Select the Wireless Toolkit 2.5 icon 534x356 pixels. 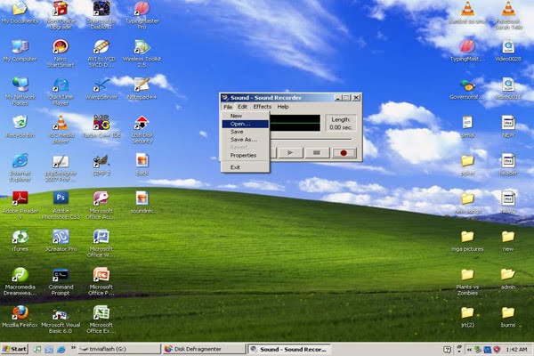click(x=142, y=53)
